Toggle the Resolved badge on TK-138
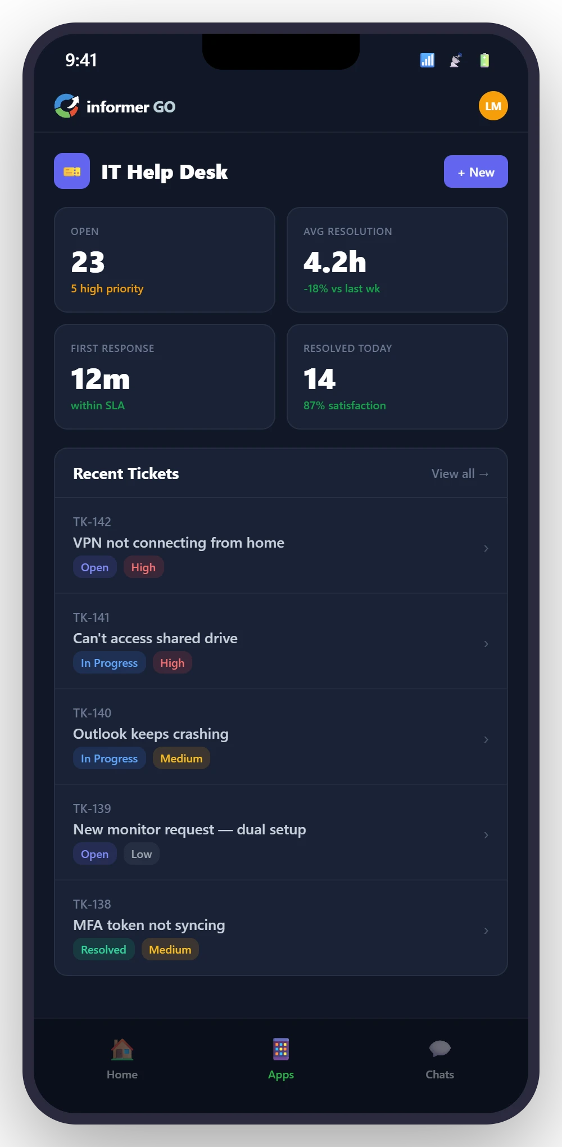562x1147 pixels. click(x=103, y=949)
